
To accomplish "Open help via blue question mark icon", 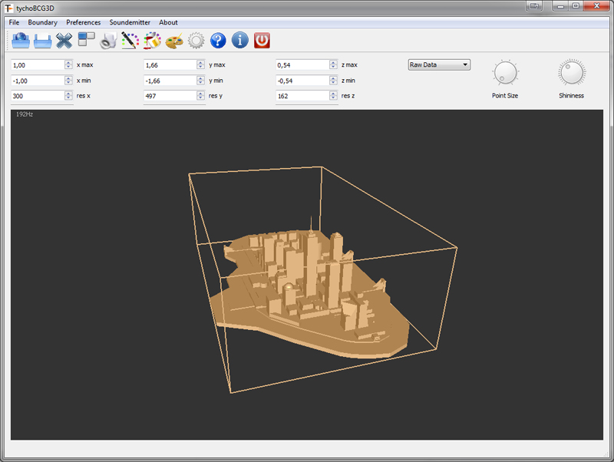I will tap(218, 41).
